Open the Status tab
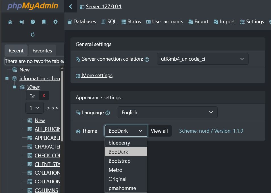Image resolution: width=271 pixels, height=193 pixels. (131, 22)
